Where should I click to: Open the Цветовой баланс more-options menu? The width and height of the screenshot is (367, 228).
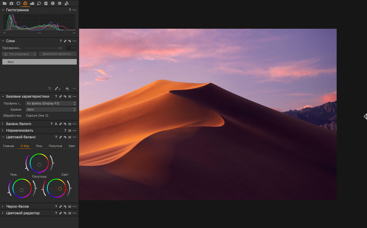(x=75, y=137)
